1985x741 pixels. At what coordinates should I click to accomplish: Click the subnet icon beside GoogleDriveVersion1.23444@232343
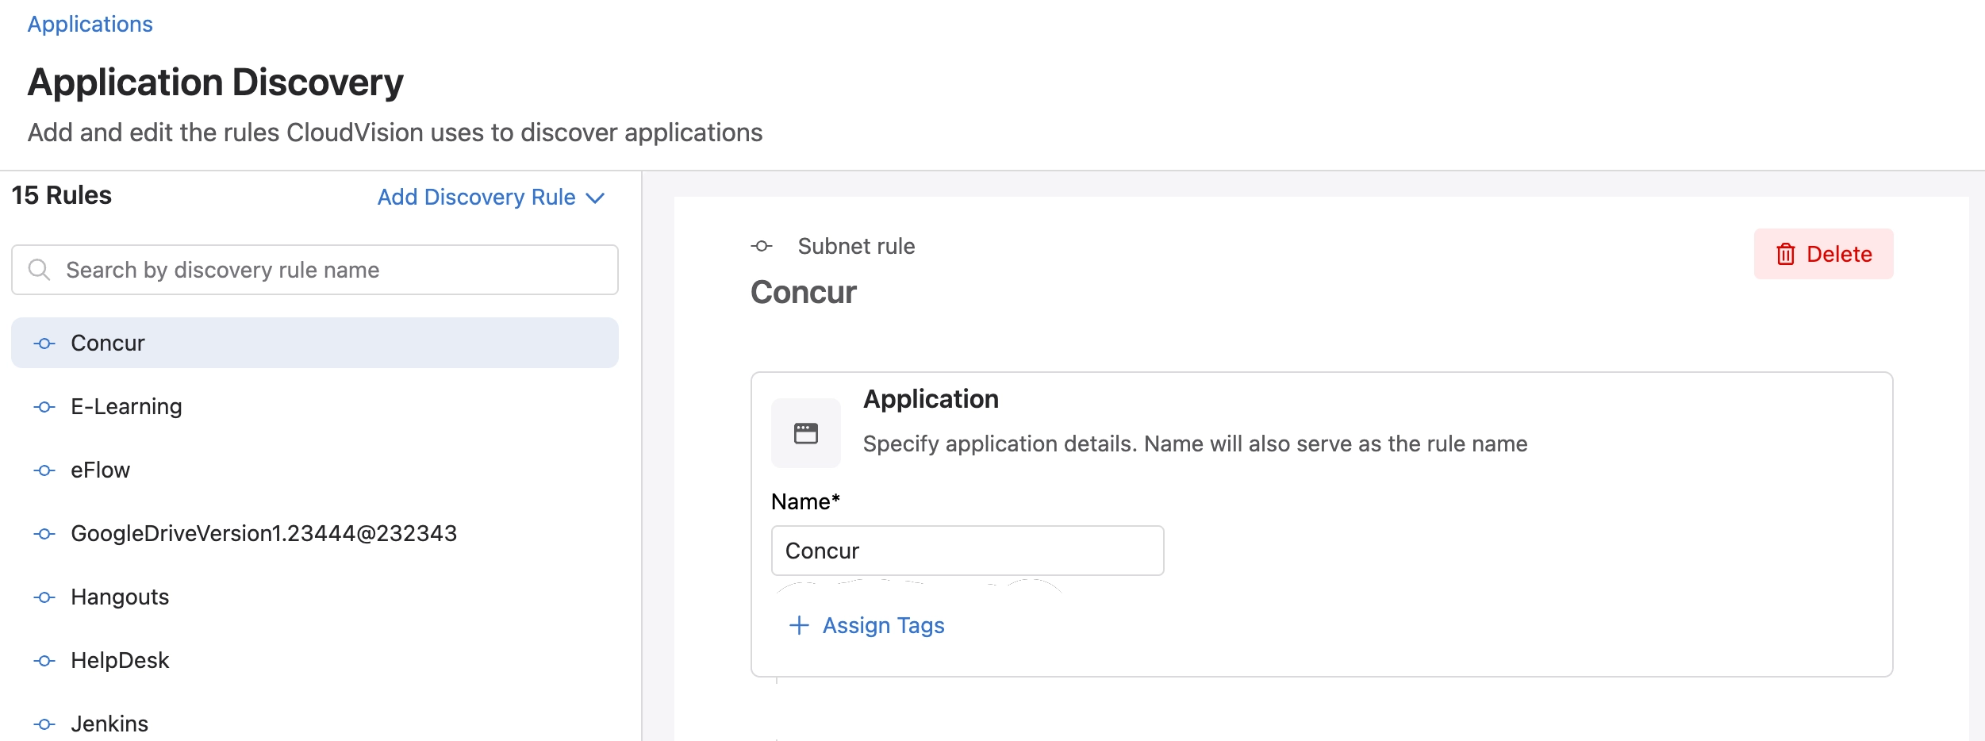click(44, 534)
